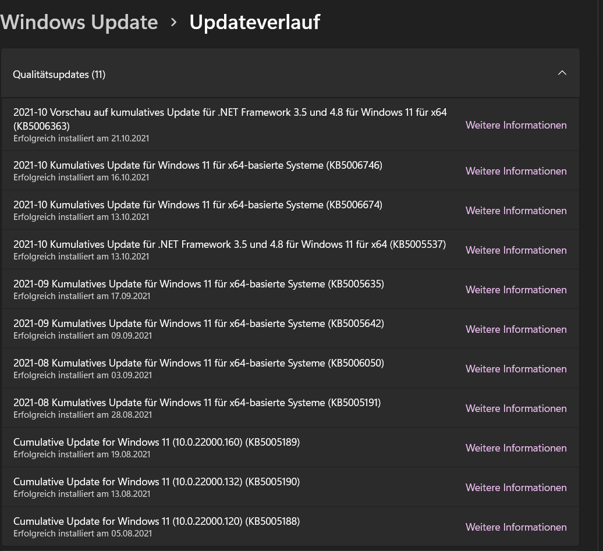Click the .NET Framework update entry KB5005537

229,249
